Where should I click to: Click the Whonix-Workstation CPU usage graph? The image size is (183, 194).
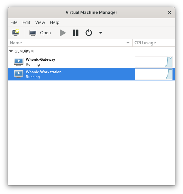coord(154,74)
